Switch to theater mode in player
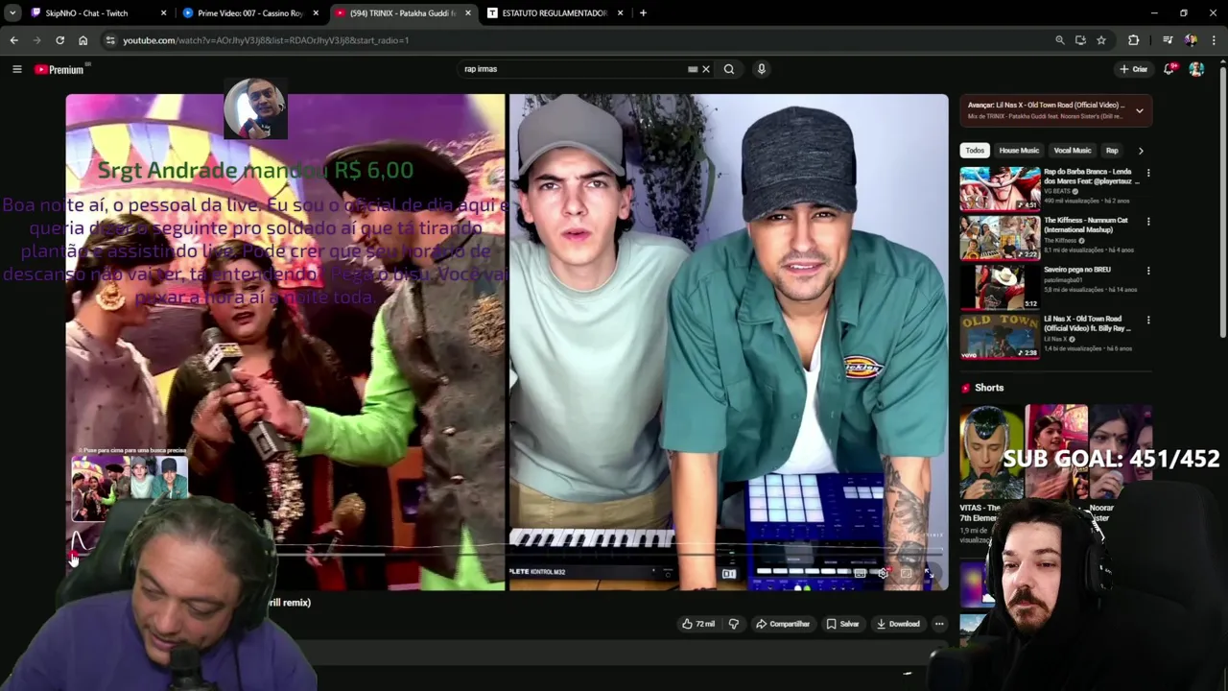 coord(906,573)
